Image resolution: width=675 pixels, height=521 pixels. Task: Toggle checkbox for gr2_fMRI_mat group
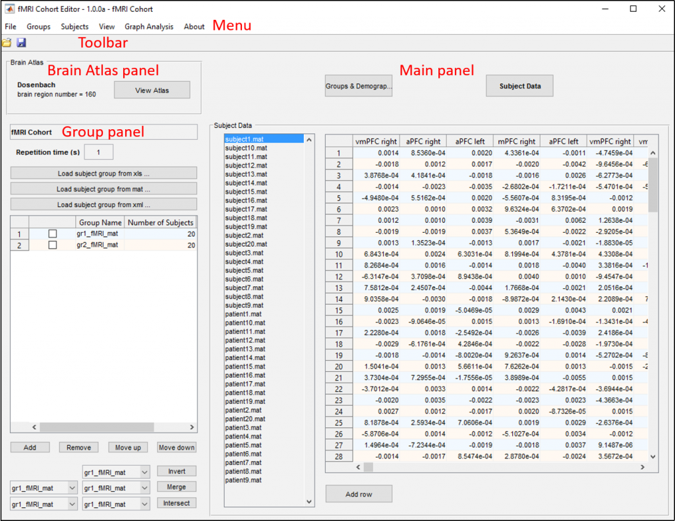pyautogui.click(x=53, y=245)
